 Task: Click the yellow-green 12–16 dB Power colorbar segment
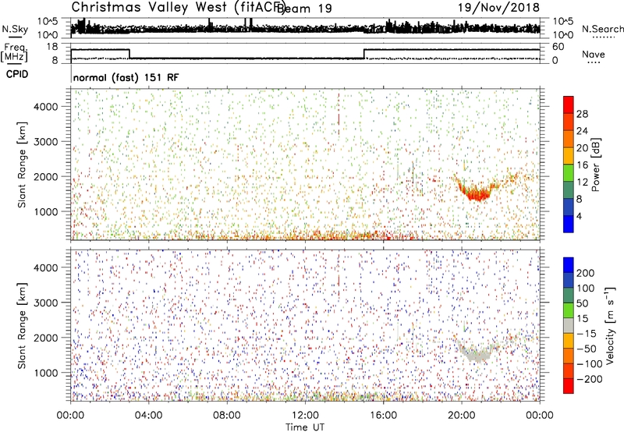569,173
